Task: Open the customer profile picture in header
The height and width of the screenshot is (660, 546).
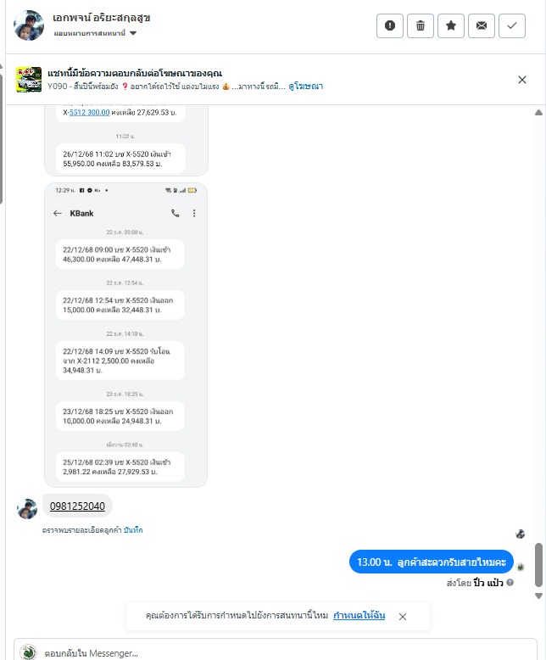Action: point(29,25)
